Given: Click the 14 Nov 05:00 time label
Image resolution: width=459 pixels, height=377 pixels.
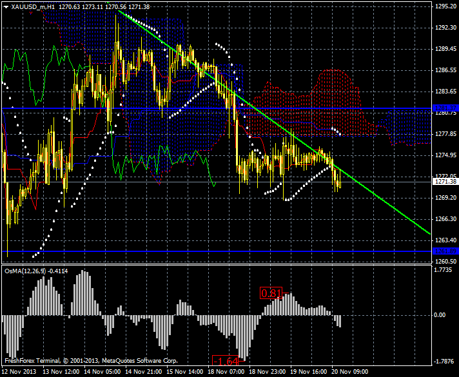Looking at the screenshot, I should 102,372.
